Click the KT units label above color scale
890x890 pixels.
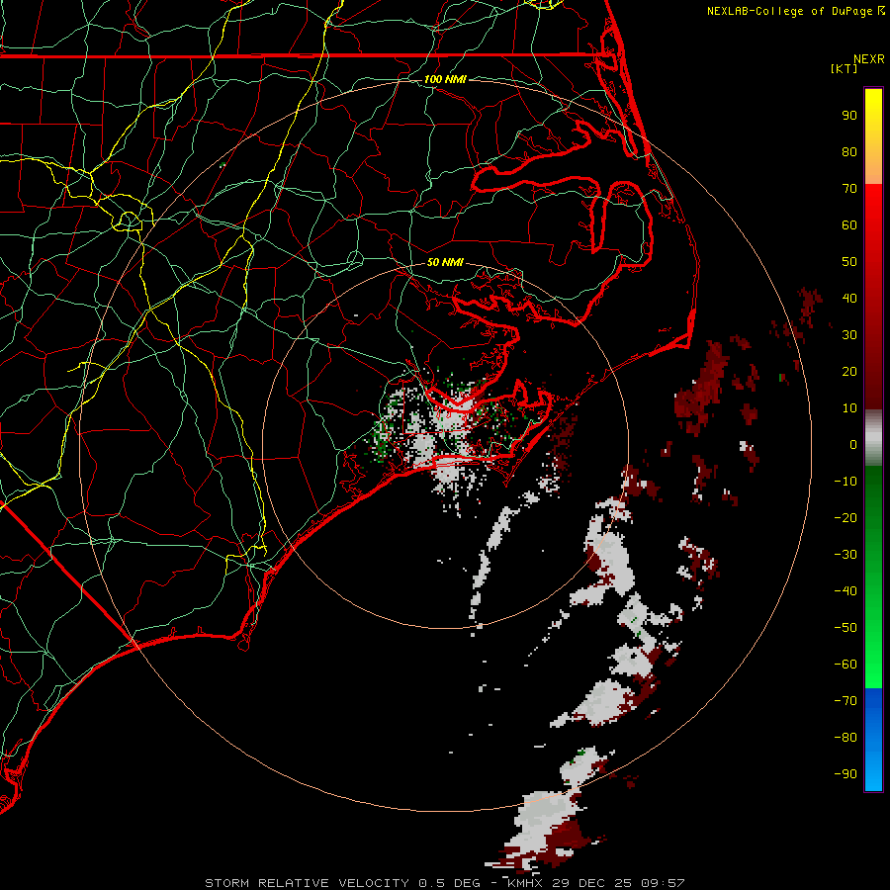click(x=844, y=68)
